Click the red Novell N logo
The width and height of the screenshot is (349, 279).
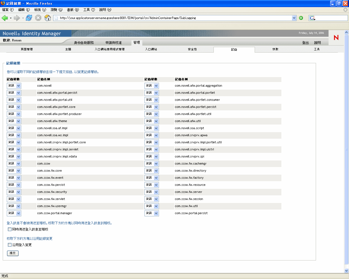coord(336,37)
